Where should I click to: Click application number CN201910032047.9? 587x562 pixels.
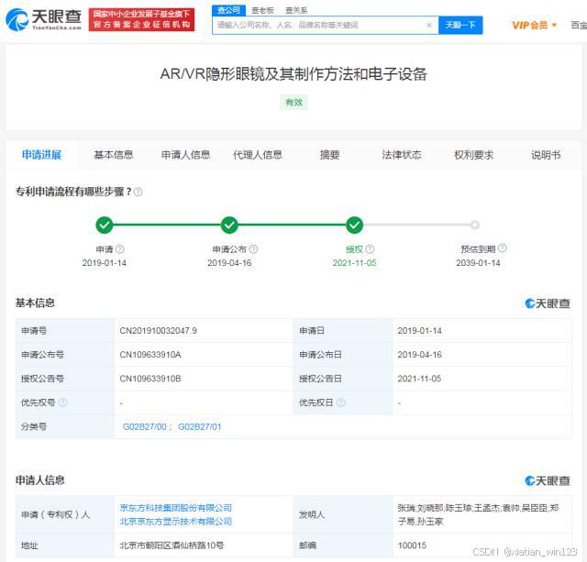[x=159, y=331]
